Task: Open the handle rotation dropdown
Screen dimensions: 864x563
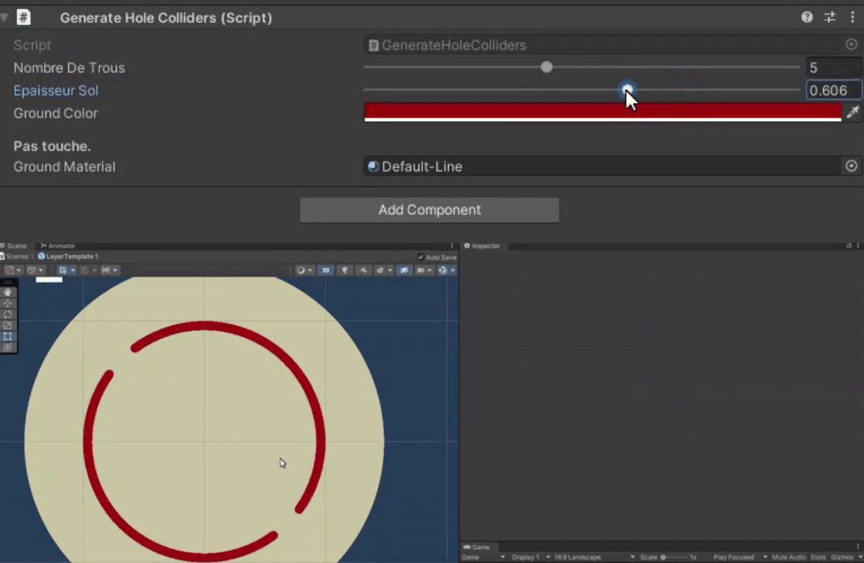Action: click(x=36, y=270)
